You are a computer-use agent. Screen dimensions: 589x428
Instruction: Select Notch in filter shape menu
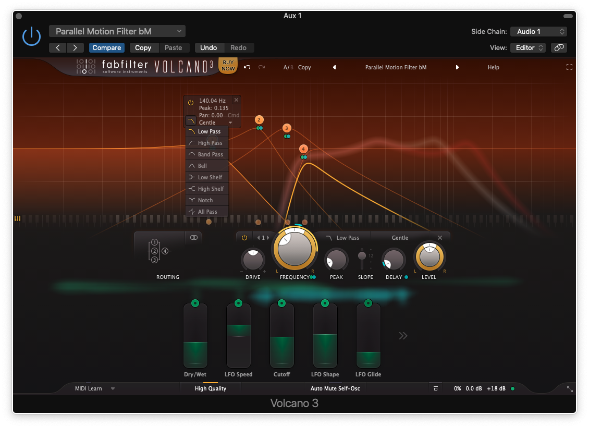[205, 200]
